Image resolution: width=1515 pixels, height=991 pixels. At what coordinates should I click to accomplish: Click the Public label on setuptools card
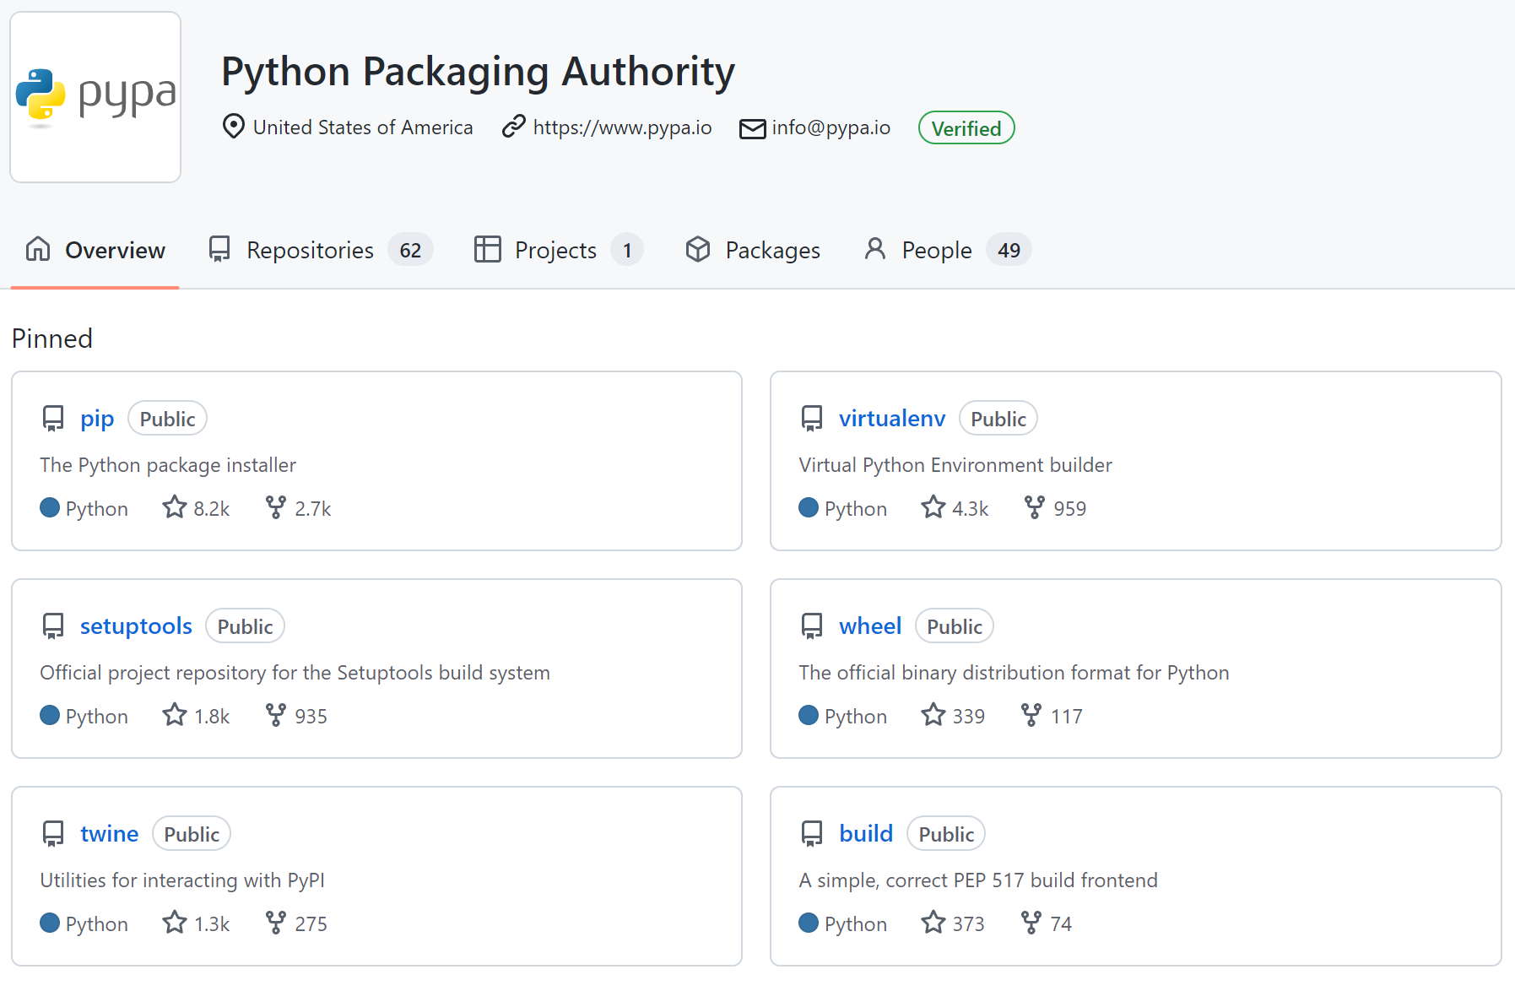tap(245, 626)
